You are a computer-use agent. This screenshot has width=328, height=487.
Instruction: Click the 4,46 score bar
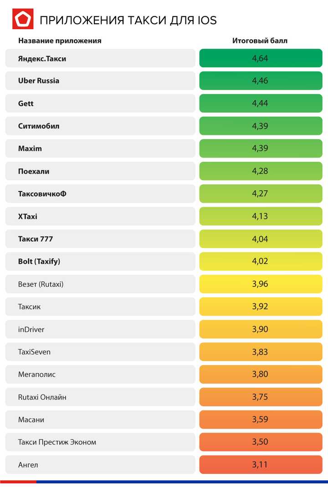click(261, 81)
